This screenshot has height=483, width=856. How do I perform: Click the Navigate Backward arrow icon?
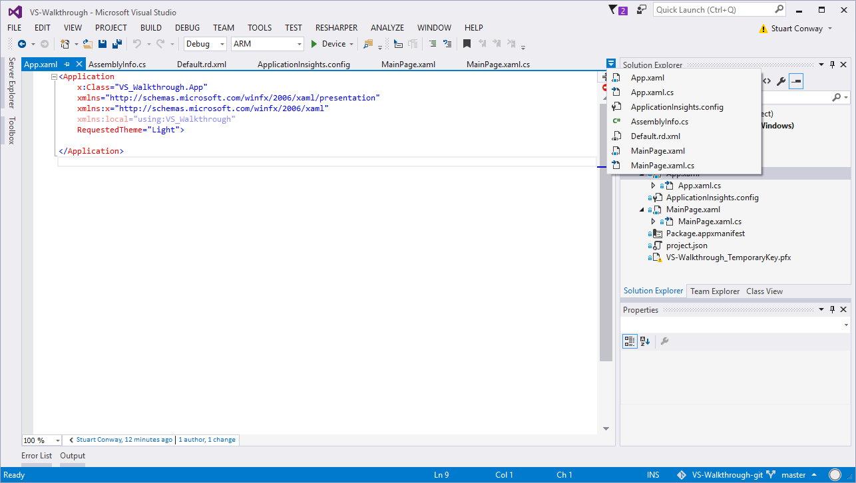point(22,44)
